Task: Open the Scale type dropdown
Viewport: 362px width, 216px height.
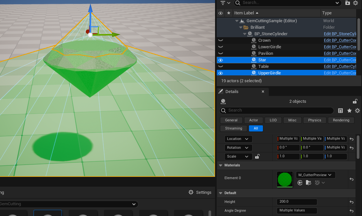Action: (238, 156)
